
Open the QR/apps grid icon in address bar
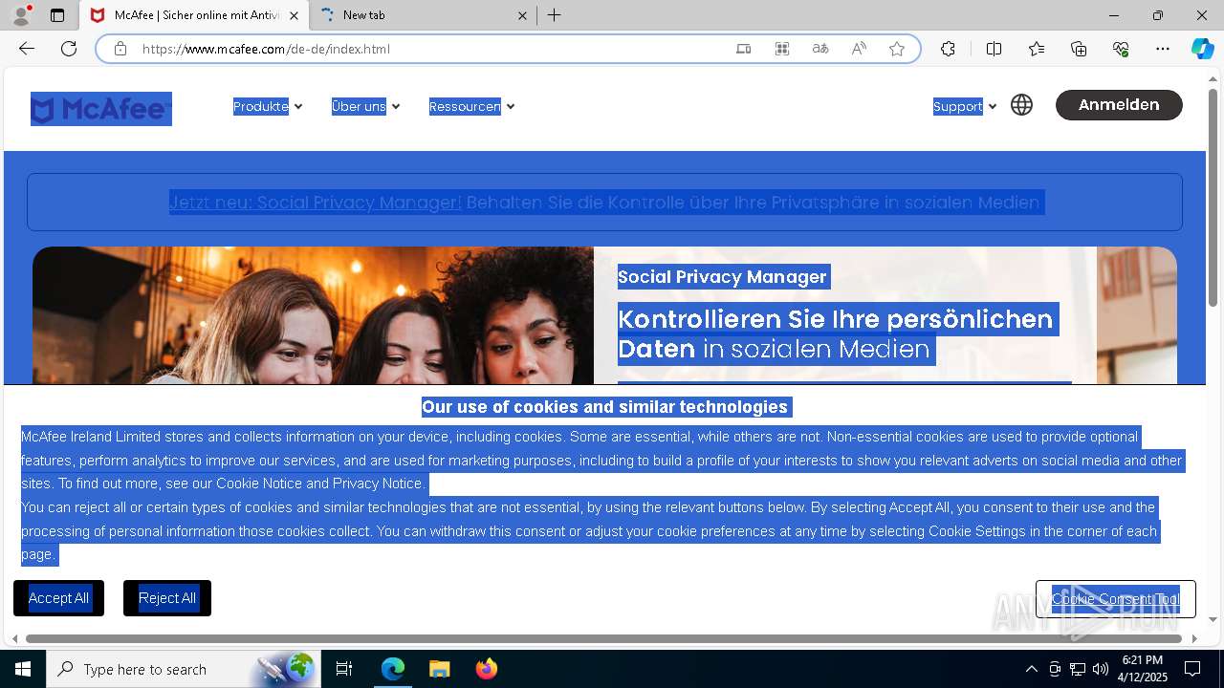(782, 49)
